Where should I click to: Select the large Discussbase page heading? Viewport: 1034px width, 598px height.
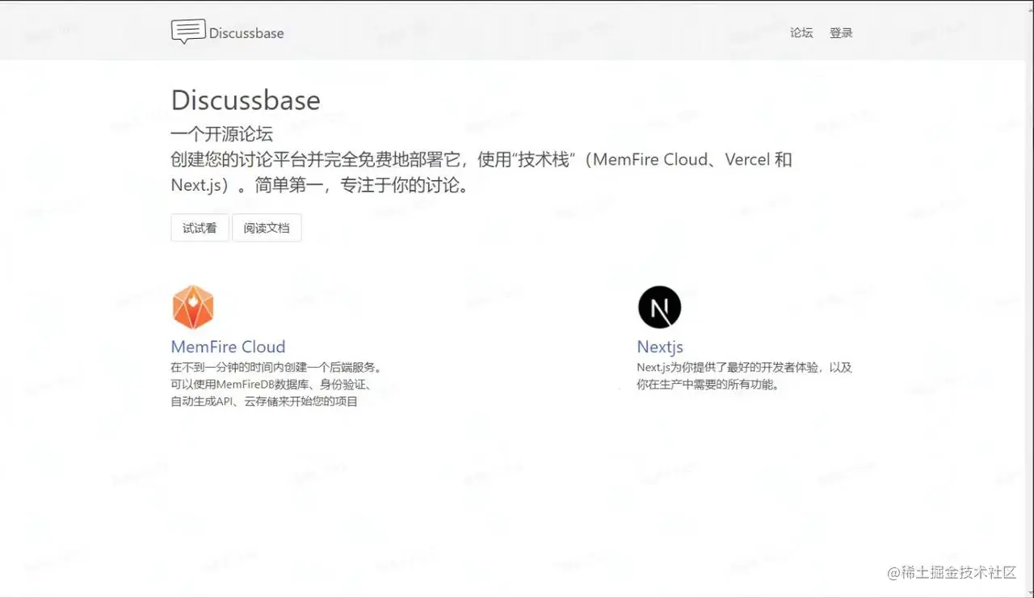tap(246, 99)
